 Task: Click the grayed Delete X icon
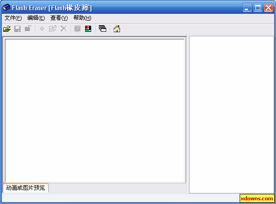tap(64, 29)
